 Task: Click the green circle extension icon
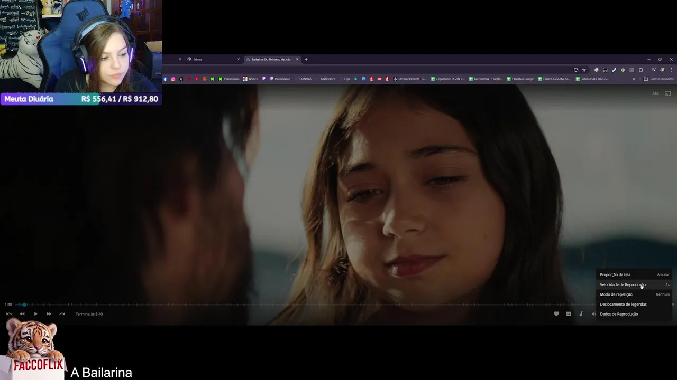(x=623, y=70)
